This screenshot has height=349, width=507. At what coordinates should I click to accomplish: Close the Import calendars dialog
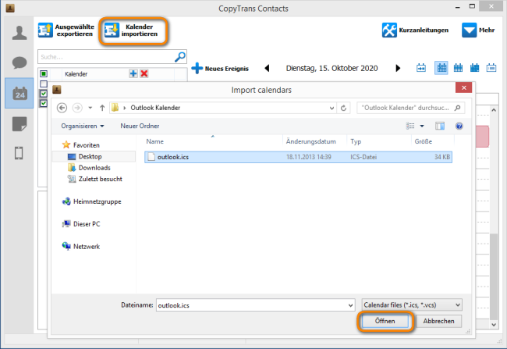coord(463,87)
